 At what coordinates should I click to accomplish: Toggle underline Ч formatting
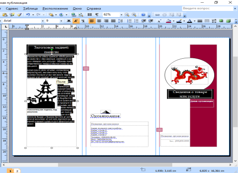tap(83, 21)
